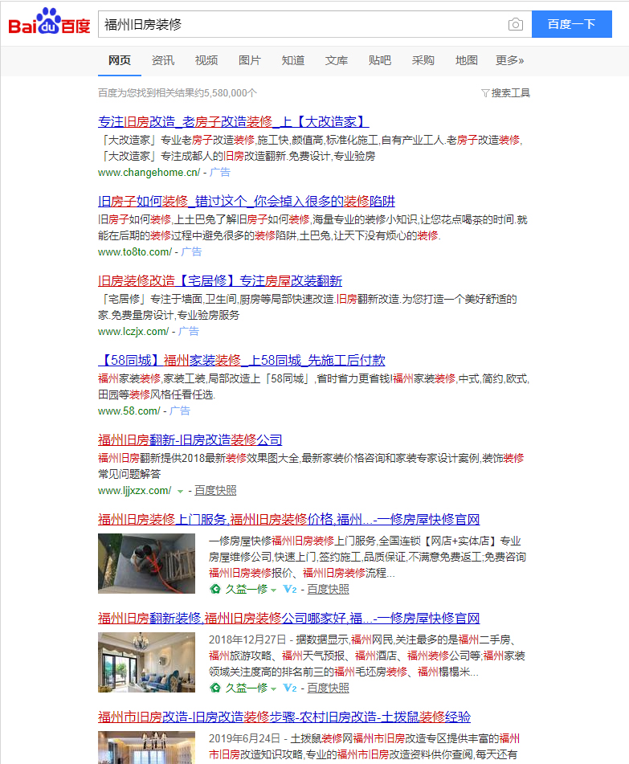
Task: Click 广告 label beside www.to8to.com
Action: 191,252
